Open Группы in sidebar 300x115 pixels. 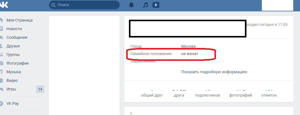coord(13,55)
